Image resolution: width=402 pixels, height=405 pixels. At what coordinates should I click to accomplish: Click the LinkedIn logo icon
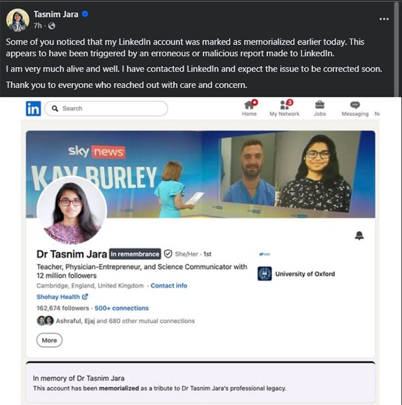click(33, 109)
